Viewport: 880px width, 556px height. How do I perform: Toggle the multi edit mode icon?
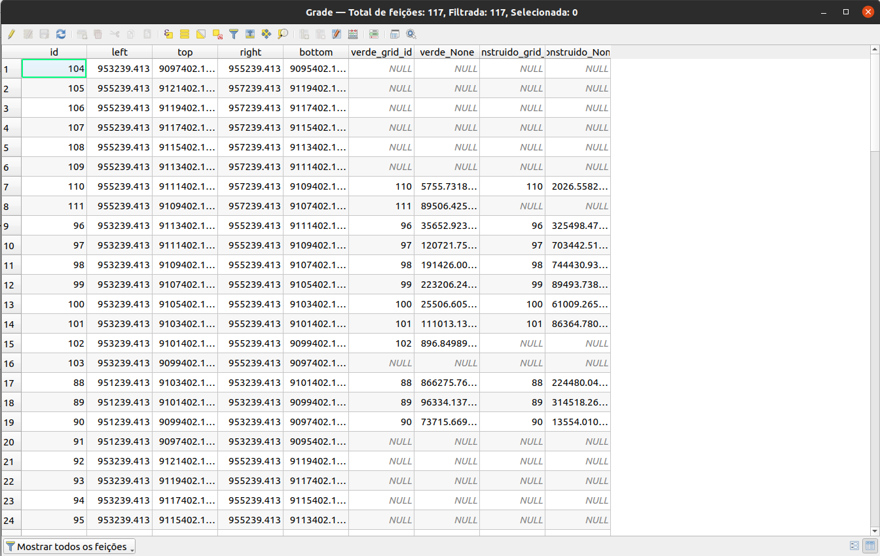pos(28,34)
